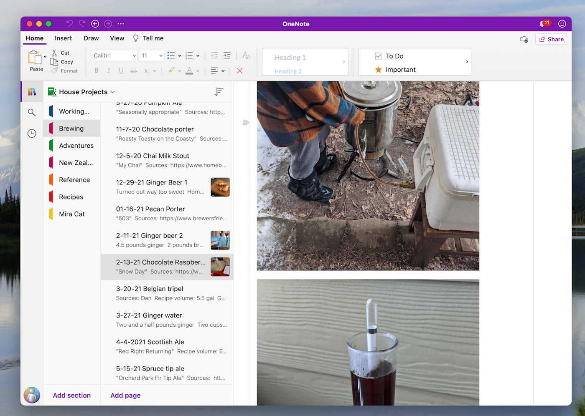Cut the selection with scissors icon

(54, 53)
